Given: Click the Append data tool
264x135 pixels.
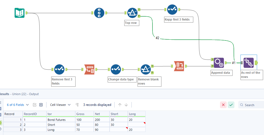Looking at the screenshot, I should (x=219, y=63).
